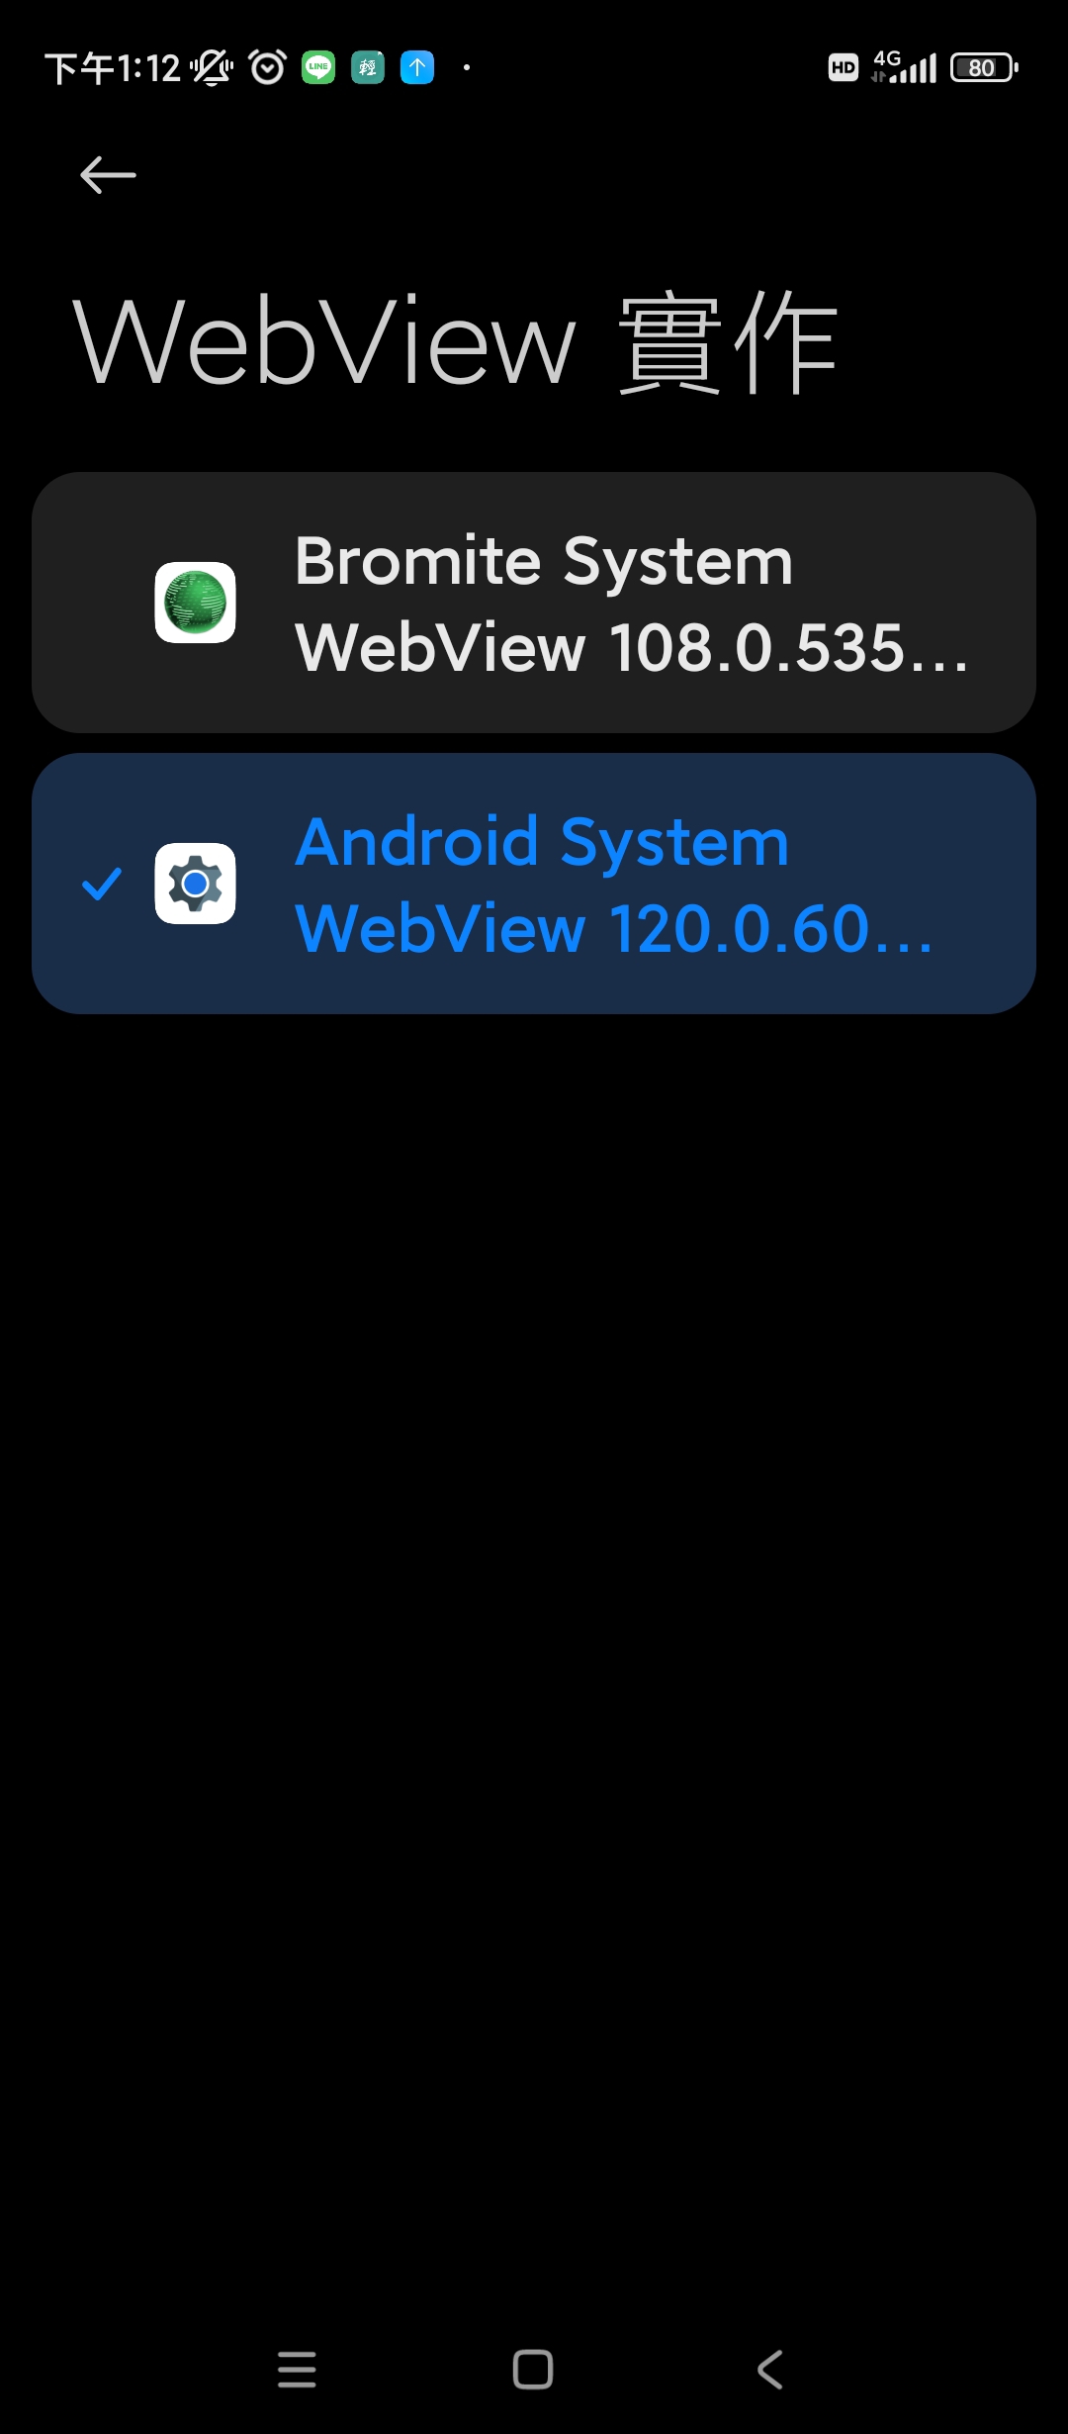Image resolution: width=1068 pixels, height=2434 pixels.
Task: Click the Bromite green globe icon
Action: [195, 603]
